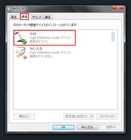Click the red down-arrow not-connected badge
The image size is (131, 140).
pos(25,57)
